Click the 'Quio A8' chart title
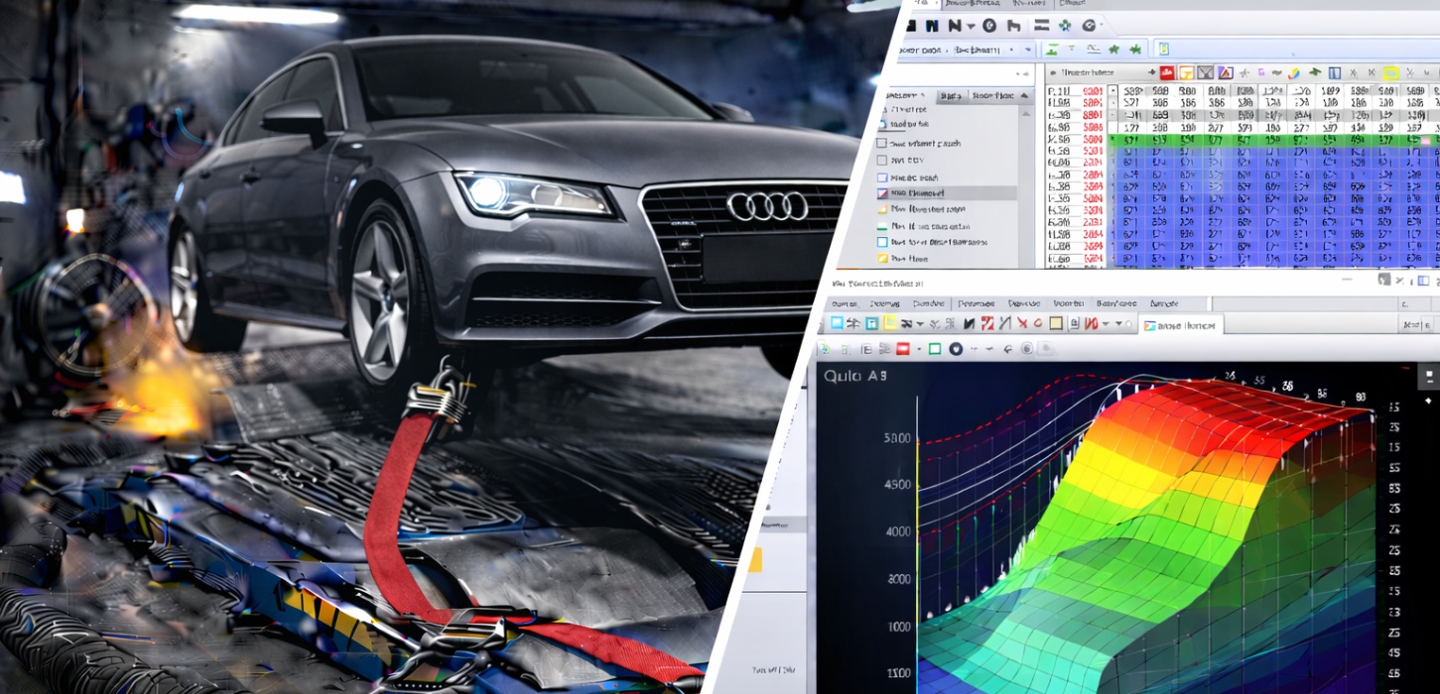This screenshot has width=1440, height=694. click(x=855, y=376)
